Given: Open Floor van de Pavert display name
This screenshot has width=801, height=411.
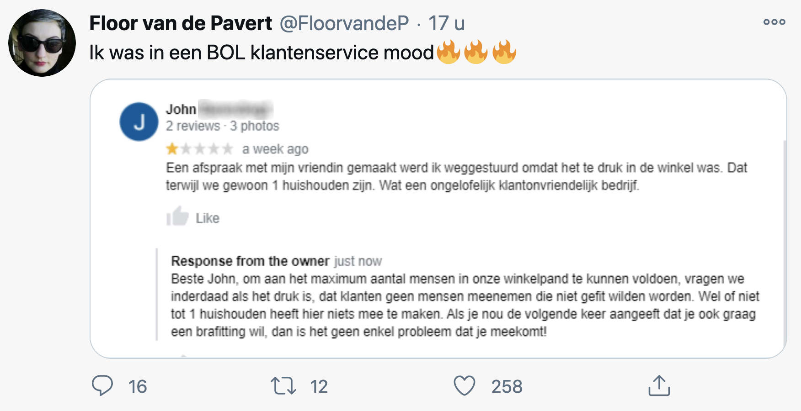Looking at the screenshot, I should click(181, 23).
